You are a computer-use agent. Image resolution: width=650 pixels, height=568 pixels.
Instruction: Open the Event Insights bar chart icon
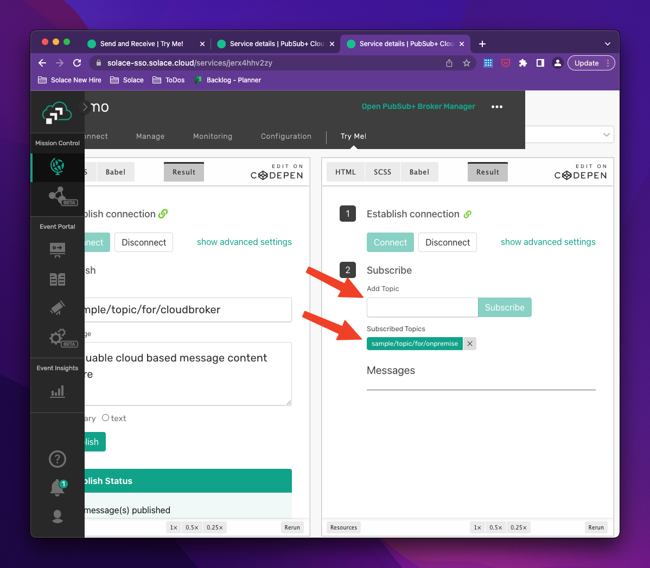[57, 391]
